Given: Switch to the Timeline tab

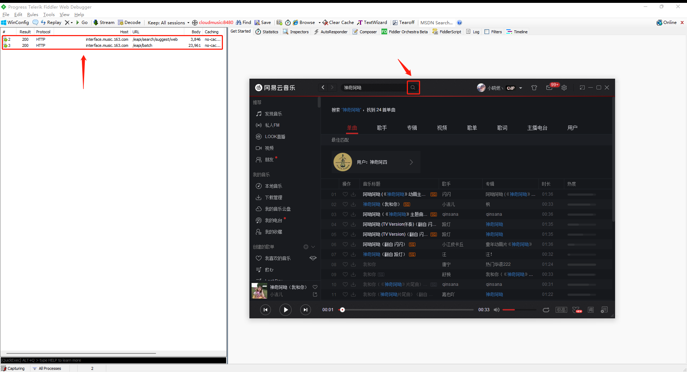Looking at the screenshot, I should pyautogui.click(x=517, y=32).
